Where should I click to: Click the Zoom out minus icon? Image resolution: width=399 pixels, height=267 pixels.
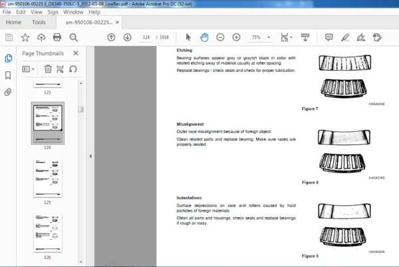pos(220,37)
